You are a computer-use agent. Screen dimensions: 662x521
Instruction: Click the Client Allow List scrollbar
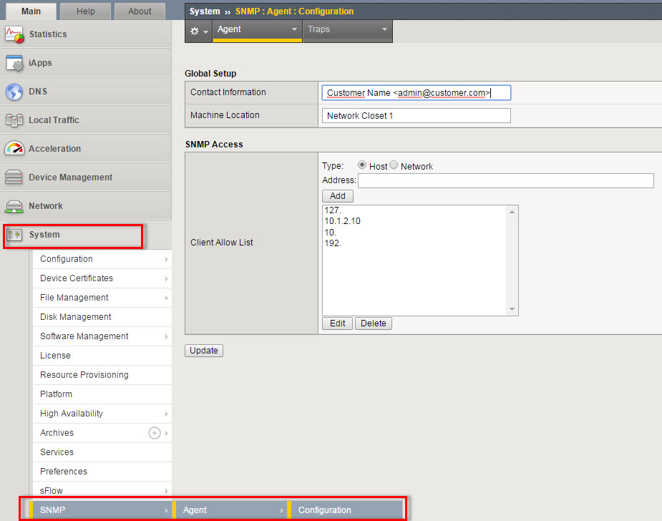[512, 260]
